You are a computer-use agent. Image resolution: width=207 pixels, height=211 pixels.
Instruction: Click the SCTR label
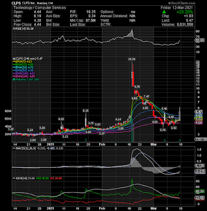pyautogui.click(x=106, y=25)
